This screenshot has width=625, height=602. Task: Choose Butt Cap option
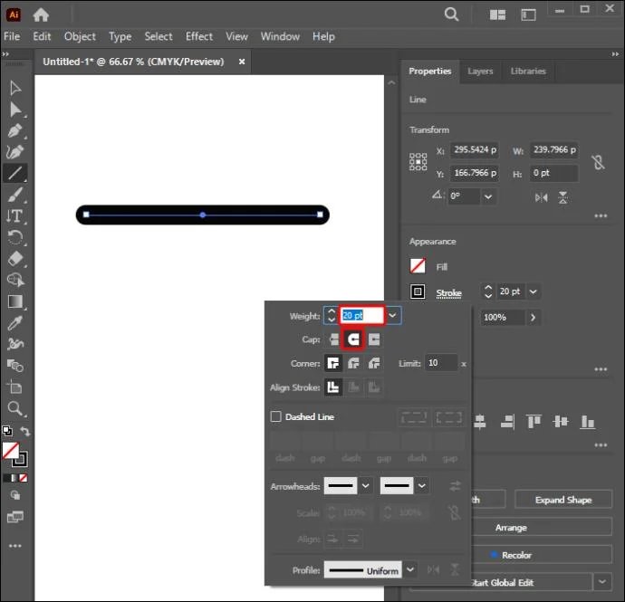(333, 339)
